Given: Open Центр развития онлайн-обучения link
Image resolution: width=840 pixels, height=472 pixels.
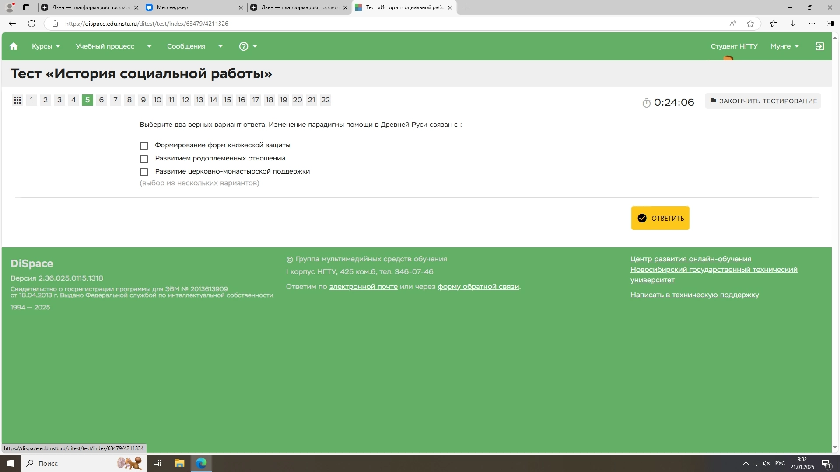Looking at the screenshot, I should [x=691, y=259].
